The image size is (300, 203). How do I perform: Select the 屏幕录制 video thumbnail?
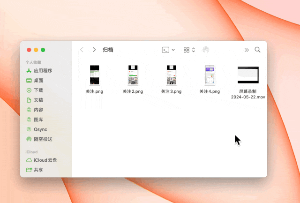point(248,75)
